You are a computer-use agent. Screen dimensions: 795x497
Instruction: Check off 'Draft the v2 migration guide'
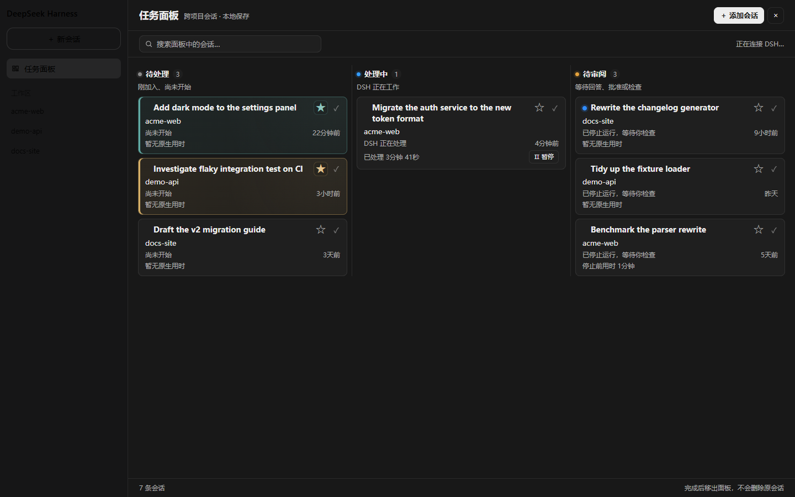point(336,230)
